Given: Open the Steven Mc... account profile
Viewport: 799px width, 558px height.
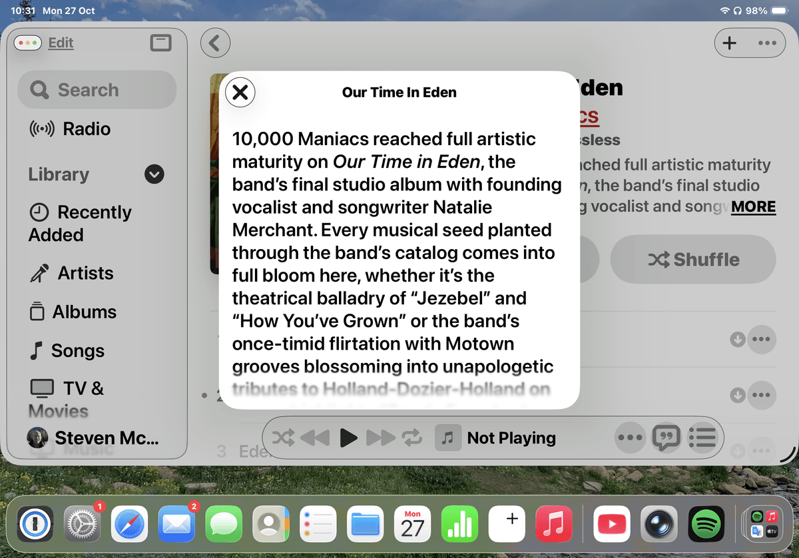Looking at the screenshot, I should (93, 437).
